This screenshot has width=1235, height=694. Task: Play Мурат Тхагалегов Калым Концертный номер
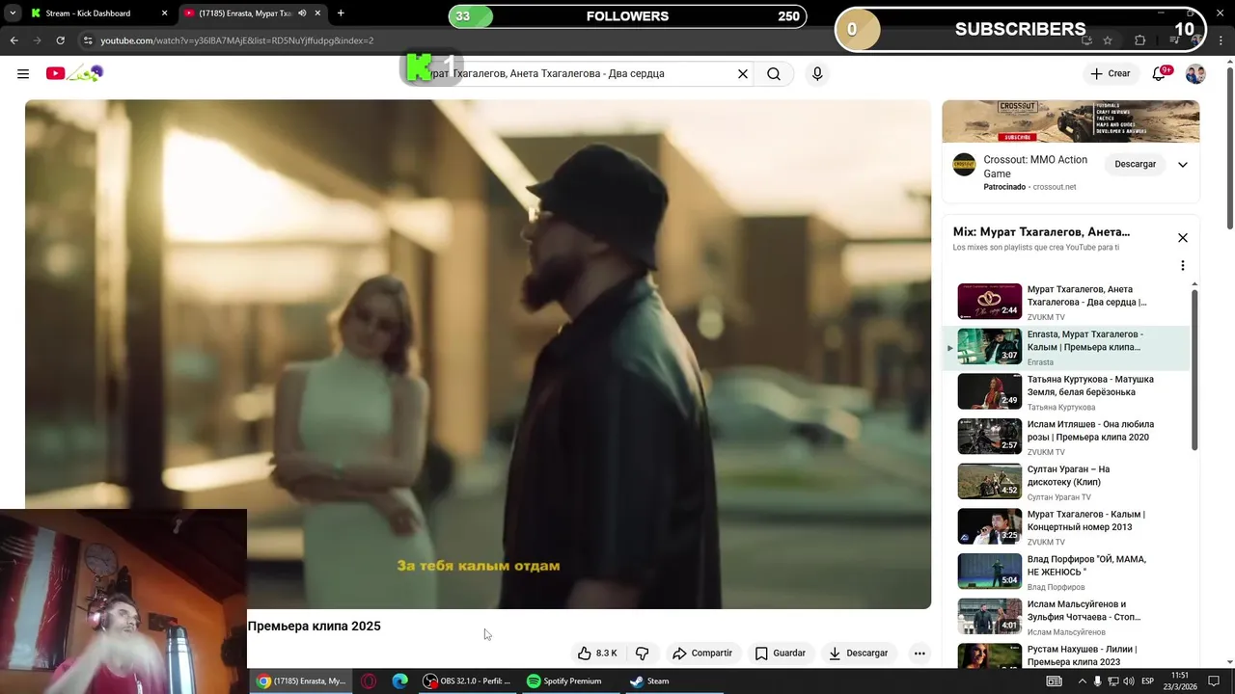pos(1066,527)
